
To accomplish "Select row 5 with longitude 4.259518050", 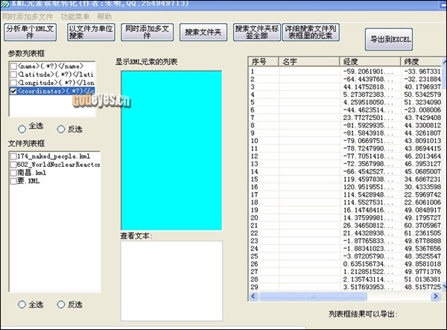I will [345, 102].
